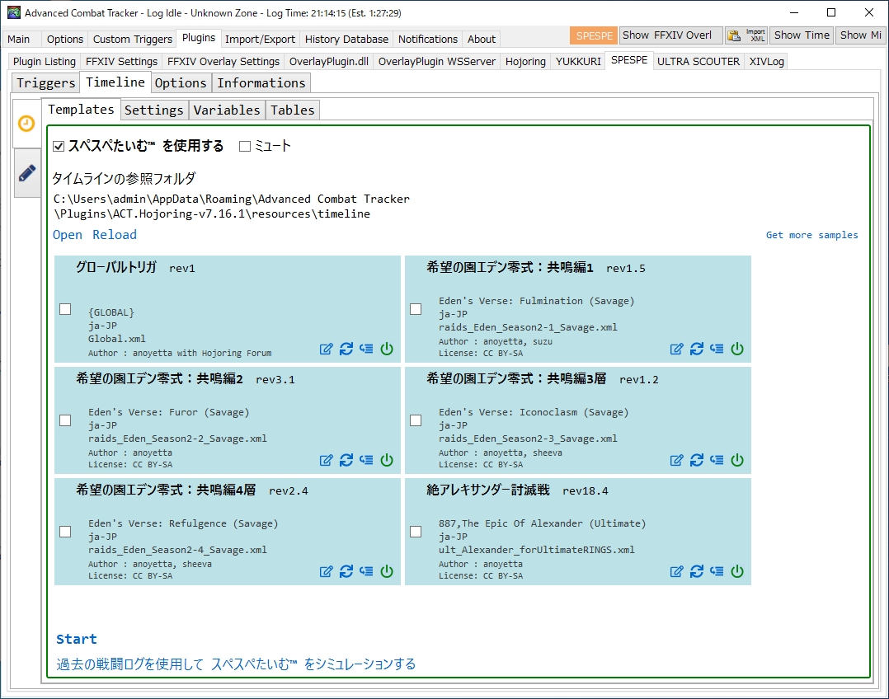Open the FFXIV Overlay Settings tab
889x699 pixels.
223,61
